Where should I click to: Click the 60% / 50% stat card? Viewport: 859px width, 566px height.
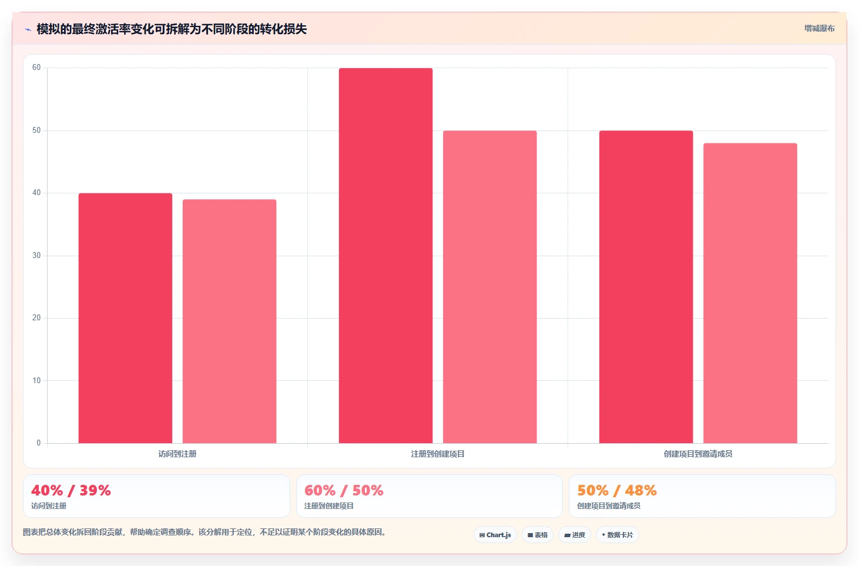[x=429, y=496]
